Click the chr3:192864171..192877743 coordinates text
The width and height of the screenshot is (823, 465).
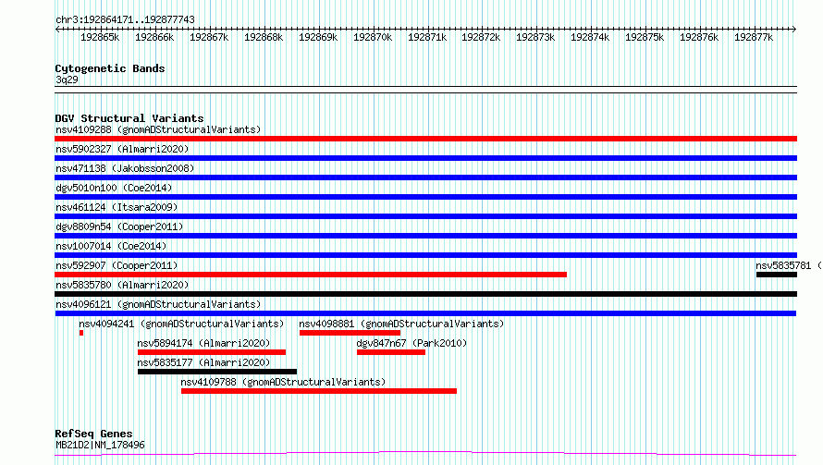pos(125,19)
